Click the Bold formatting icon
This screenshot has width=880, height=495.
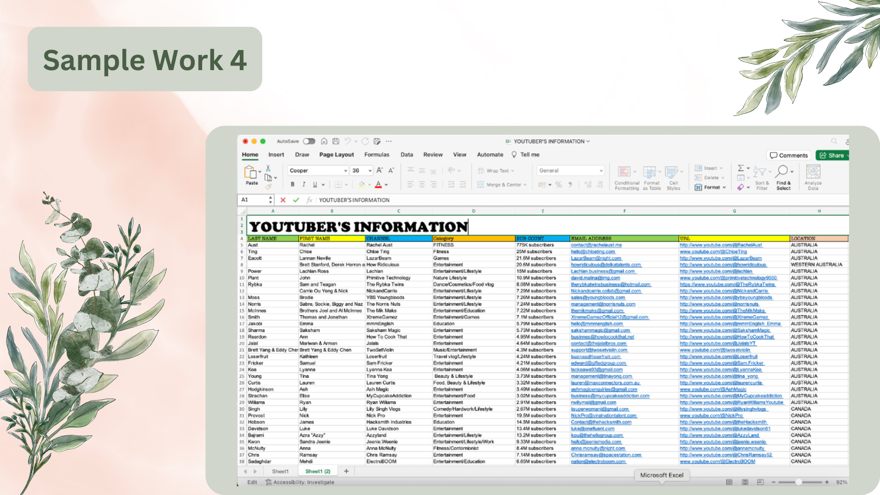(292, 184)
